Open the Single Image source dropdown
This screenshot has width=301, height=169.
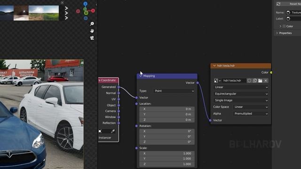(x=241, y=100)
